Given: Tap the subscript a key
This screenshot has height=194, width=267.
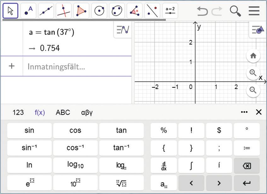Looking at the screenshot, I should (164, 183).
